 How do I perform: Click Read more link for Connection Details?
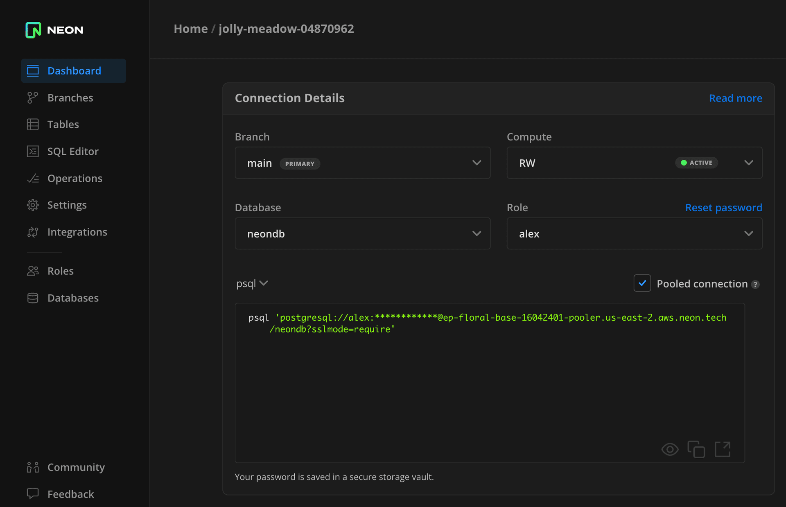(x=736, y=98)
